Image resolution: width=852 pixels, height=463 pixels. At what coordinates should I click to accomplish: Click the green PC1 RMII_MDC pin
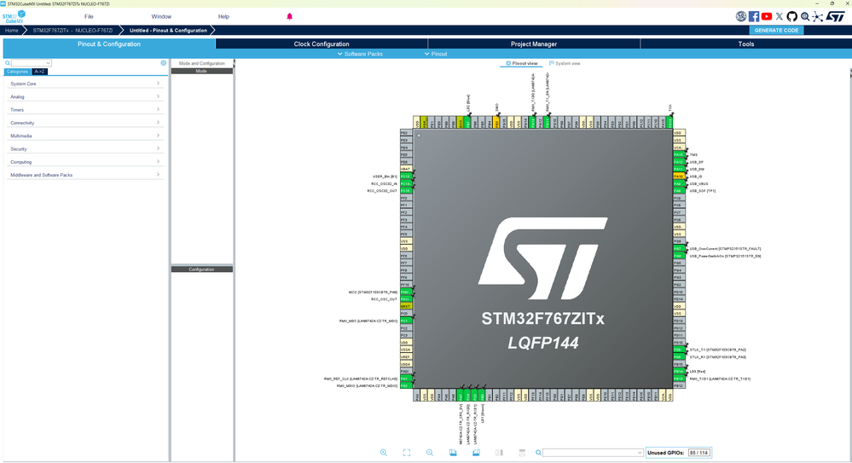click(x=406, y=321)
